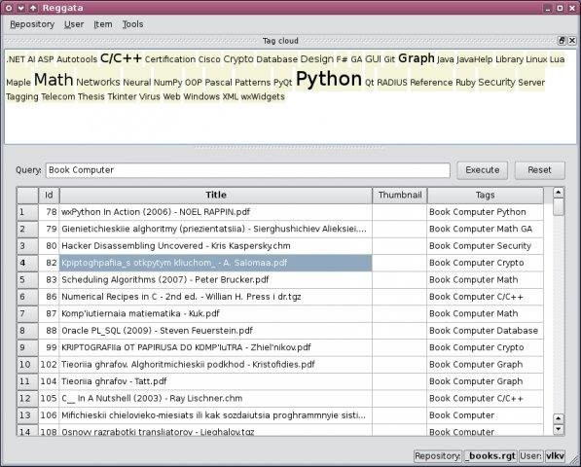Open the Repository menu
The width and height of the screenshot is (581, 467).
coord(32,24)
